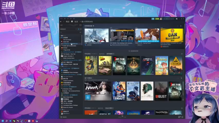Viewport: 219px width, 123px height.
Task: Select PUBG: BATTLEGROUNDS in library list
Action: [x=70, y=46]
